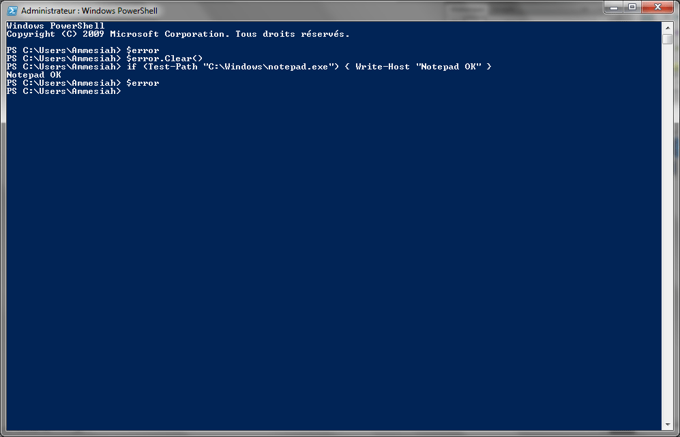Close the Administrateur PowerShell window
Viewport: 680px width, 437px height.
click(657, 7)
